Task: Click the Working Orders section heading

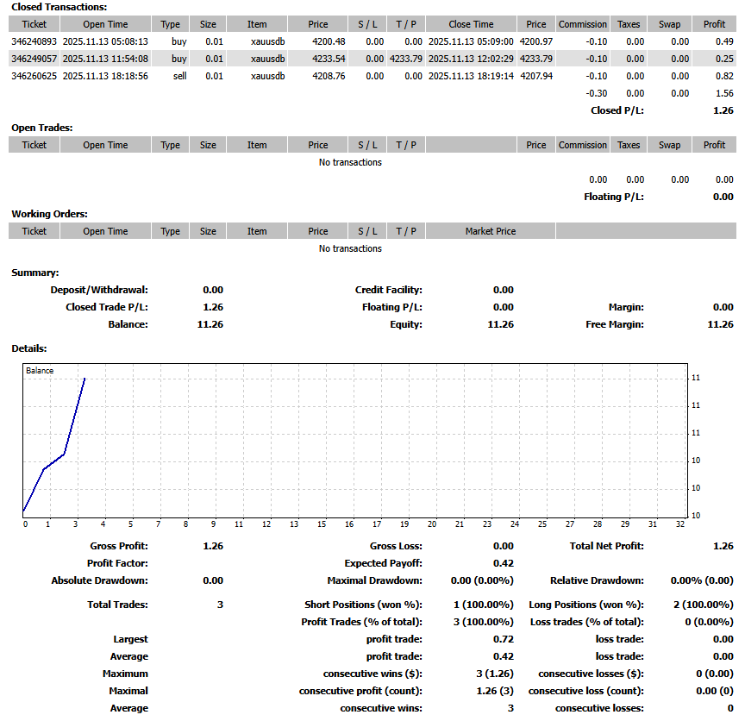Action: 49,214
